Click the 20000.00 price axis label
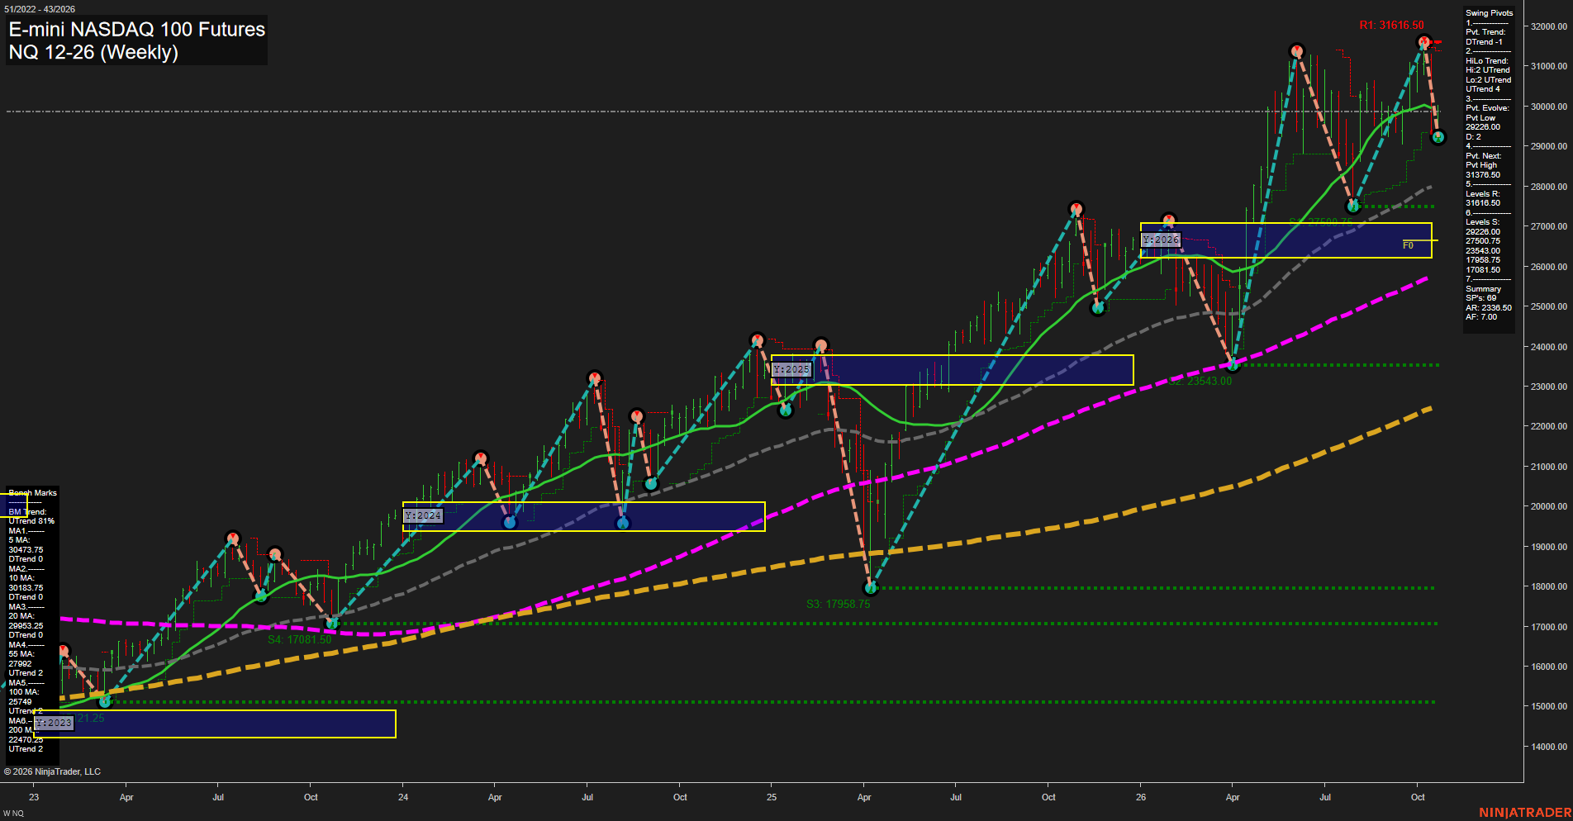1573x821 pixels. click(1549, 507)
